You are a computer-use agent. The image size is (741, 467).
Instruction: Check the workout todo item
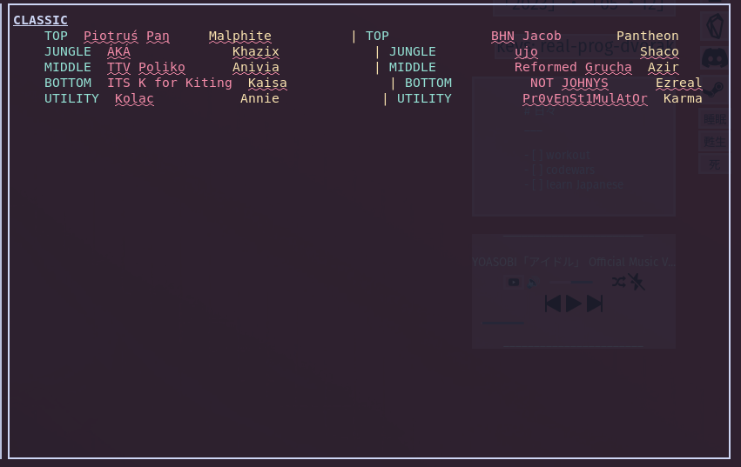pos(537,156)
